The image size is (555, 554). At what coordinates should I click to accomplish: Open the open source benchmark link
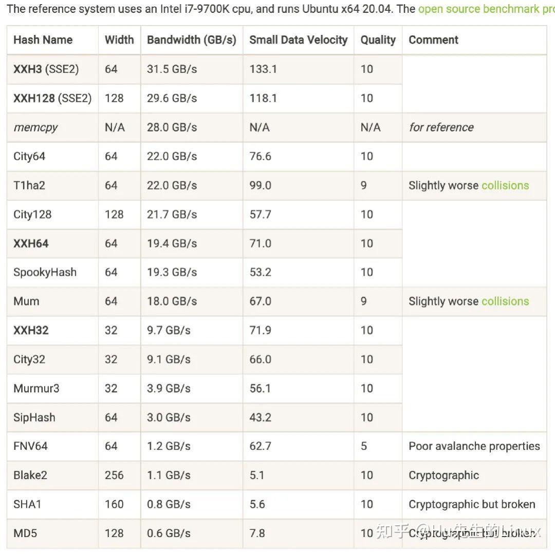[x=486, y=9]
